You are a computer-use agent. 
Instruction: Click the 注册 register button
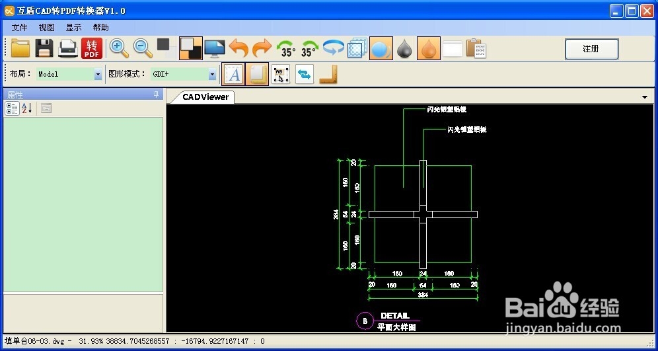click(592, 49)
